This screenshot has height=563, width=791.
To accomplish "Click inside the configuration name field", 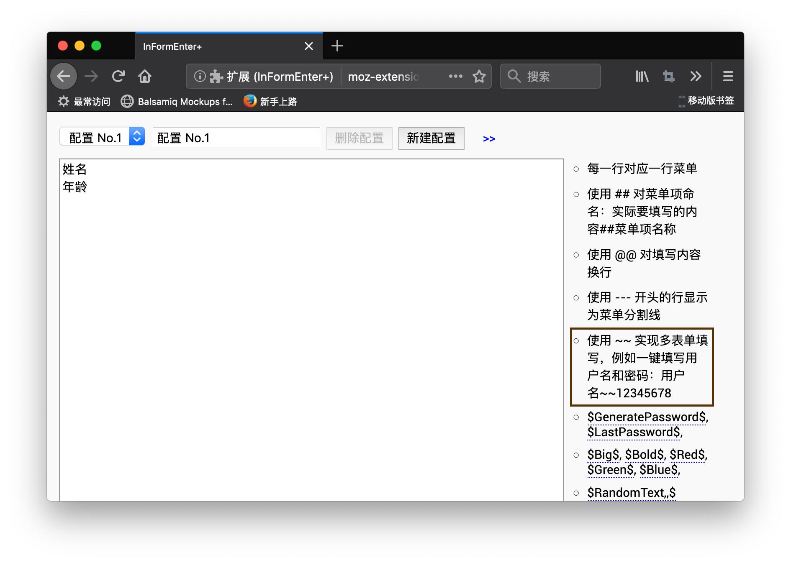I will [x=236, y=137].
